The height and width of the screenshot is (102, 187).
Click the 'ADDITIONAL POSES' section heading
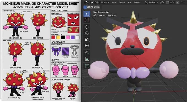click(61, 80)
